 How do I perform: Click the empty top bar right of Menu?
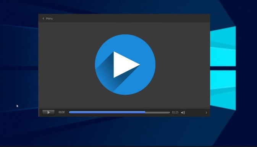(131, 18)
